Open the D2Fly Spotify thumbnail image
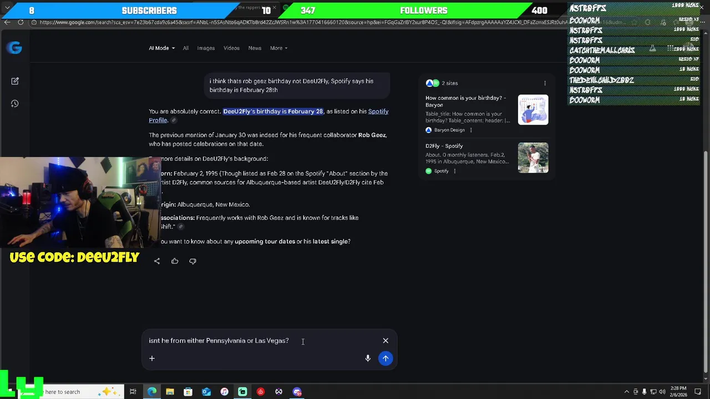 coord(533,158)
